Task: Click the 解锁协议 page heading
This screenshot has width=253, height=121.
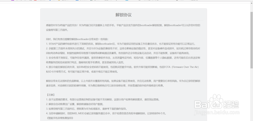Action: (x=123, y=15)
